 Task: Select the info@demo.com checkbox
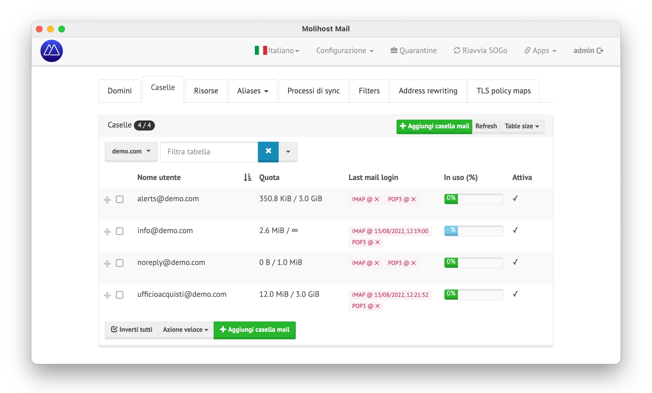[120, 231]
